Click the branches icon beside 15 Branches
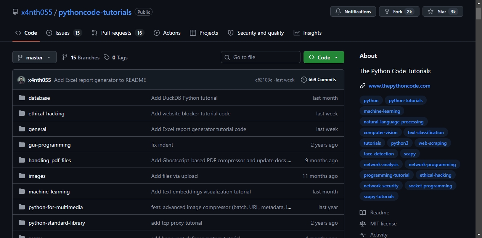The width and height of the screenshot is (482, 238). pyautogui.click(x=65, y=58)
